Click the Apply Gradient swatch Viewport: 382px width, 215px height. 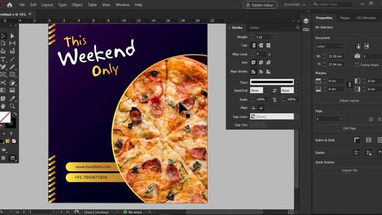point(8,141)
